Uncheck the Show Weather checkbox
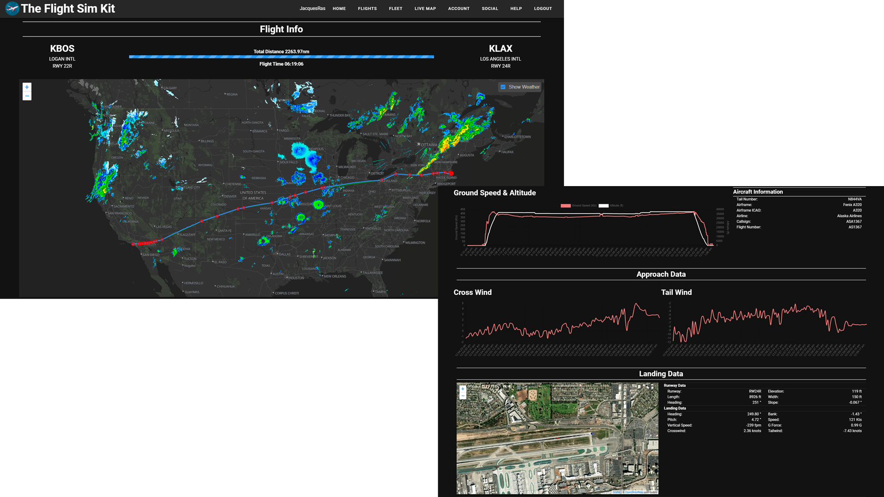 [x=503, y=87]
